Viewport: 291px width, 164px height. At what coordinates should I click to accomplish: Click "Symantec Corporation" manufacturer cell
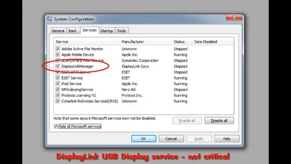pyautogui.click(x=140, y=61)
